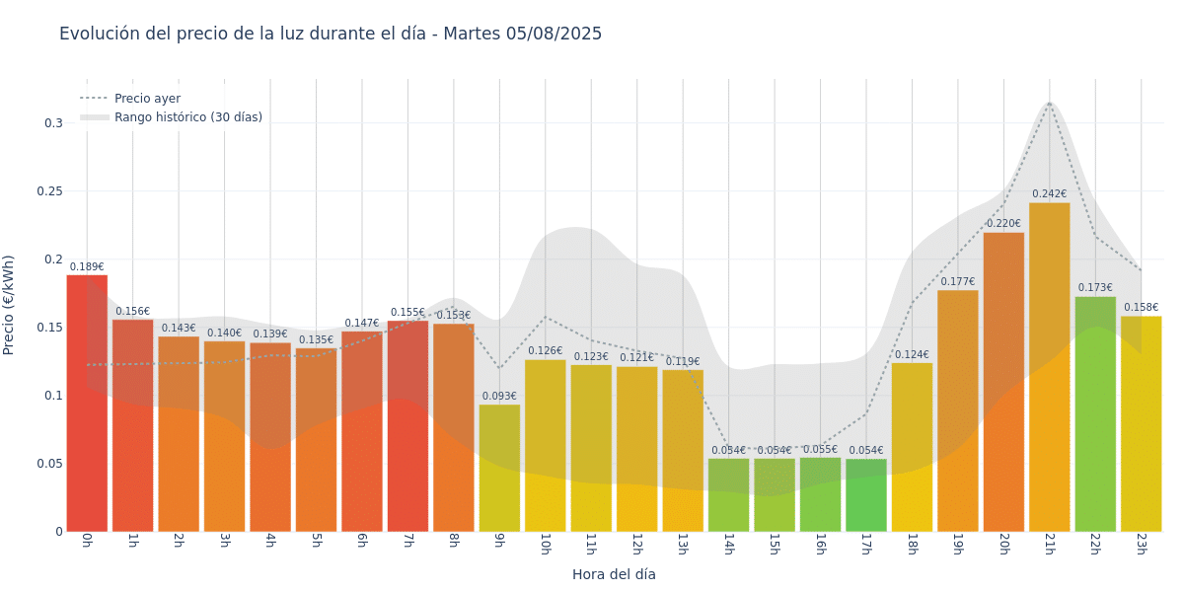This screenshot has height=592, width=1184.
Task: Click the dotted line peak at 21h
Action: (x=1050, y=103)
